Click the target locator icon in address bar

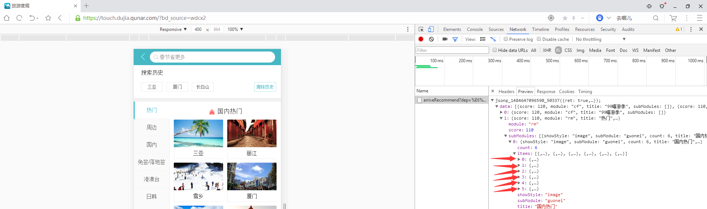tap(551, 18)
